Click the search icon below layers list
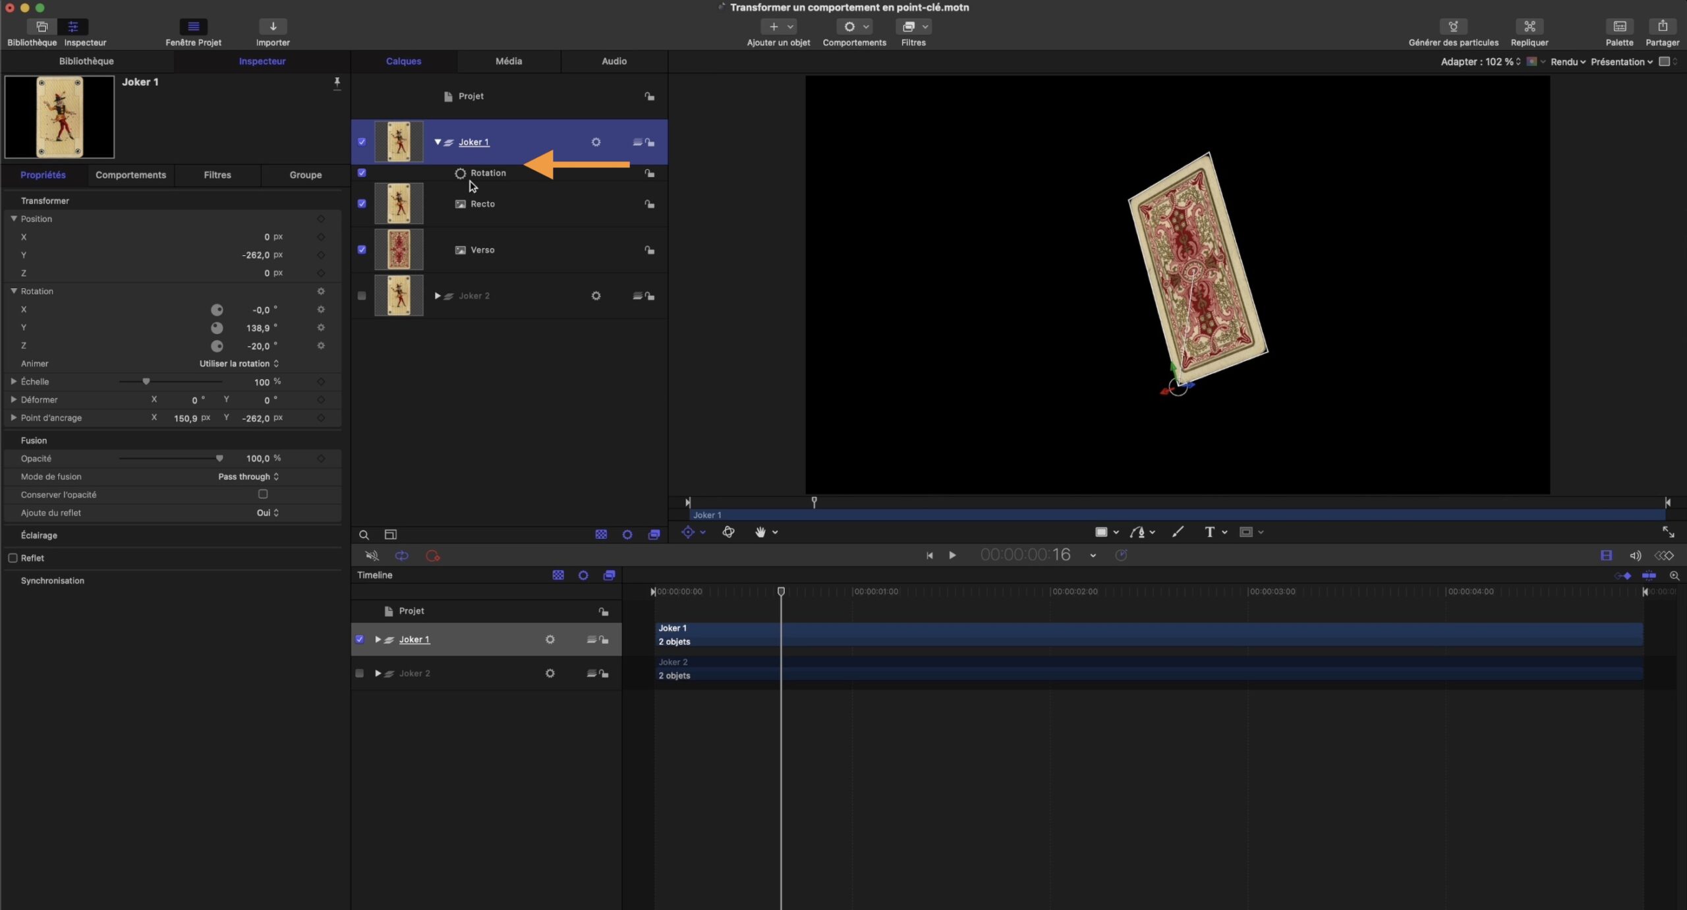The height and width of the screenshot is (910, 1687). (x=364, y=535)
